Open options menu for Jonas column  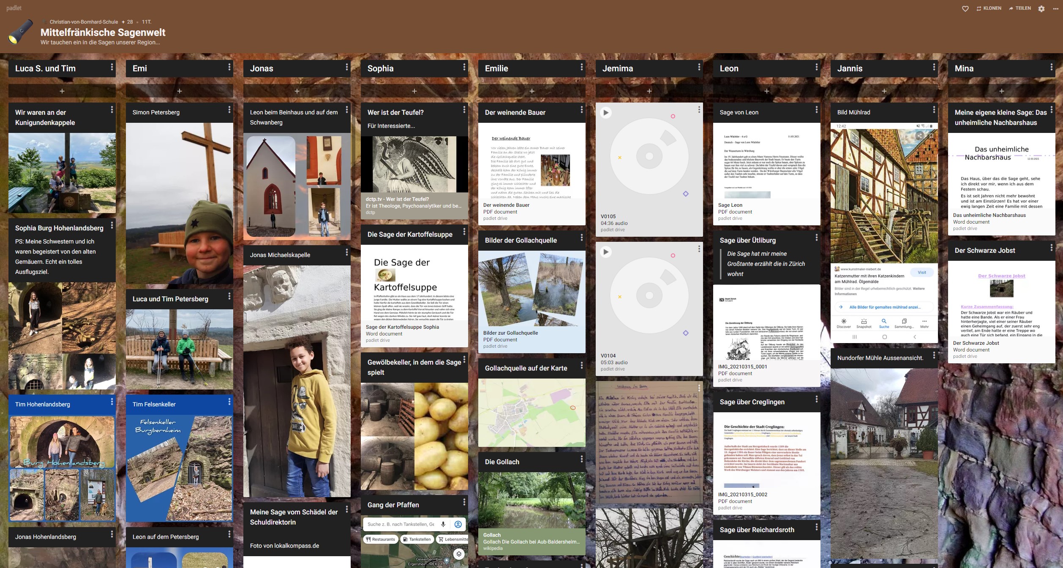pyautogui.click(x=346, y=67)
